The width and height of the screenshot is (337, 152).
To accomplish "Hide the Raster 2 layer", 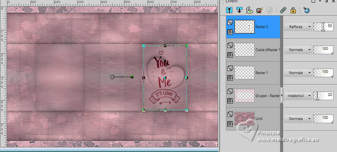I will click(230, 32).
